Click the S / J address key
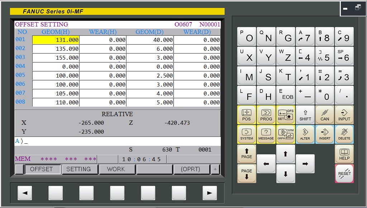The image size is (367, 208). 266,76
